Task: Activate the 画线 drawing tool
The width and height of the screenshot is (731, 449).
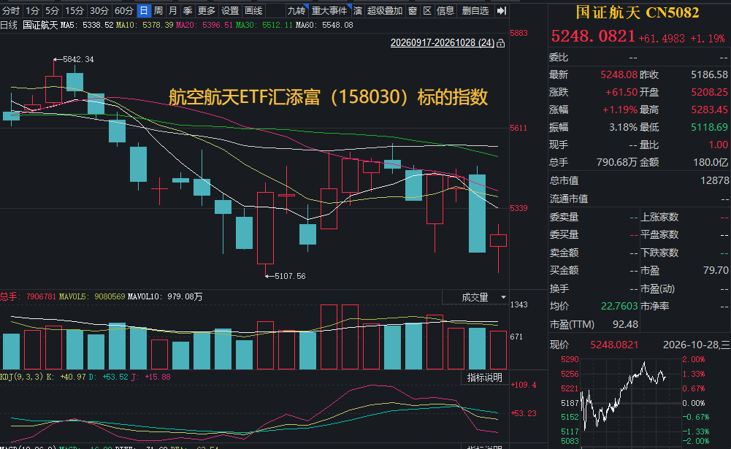Action: pos(253,11)
